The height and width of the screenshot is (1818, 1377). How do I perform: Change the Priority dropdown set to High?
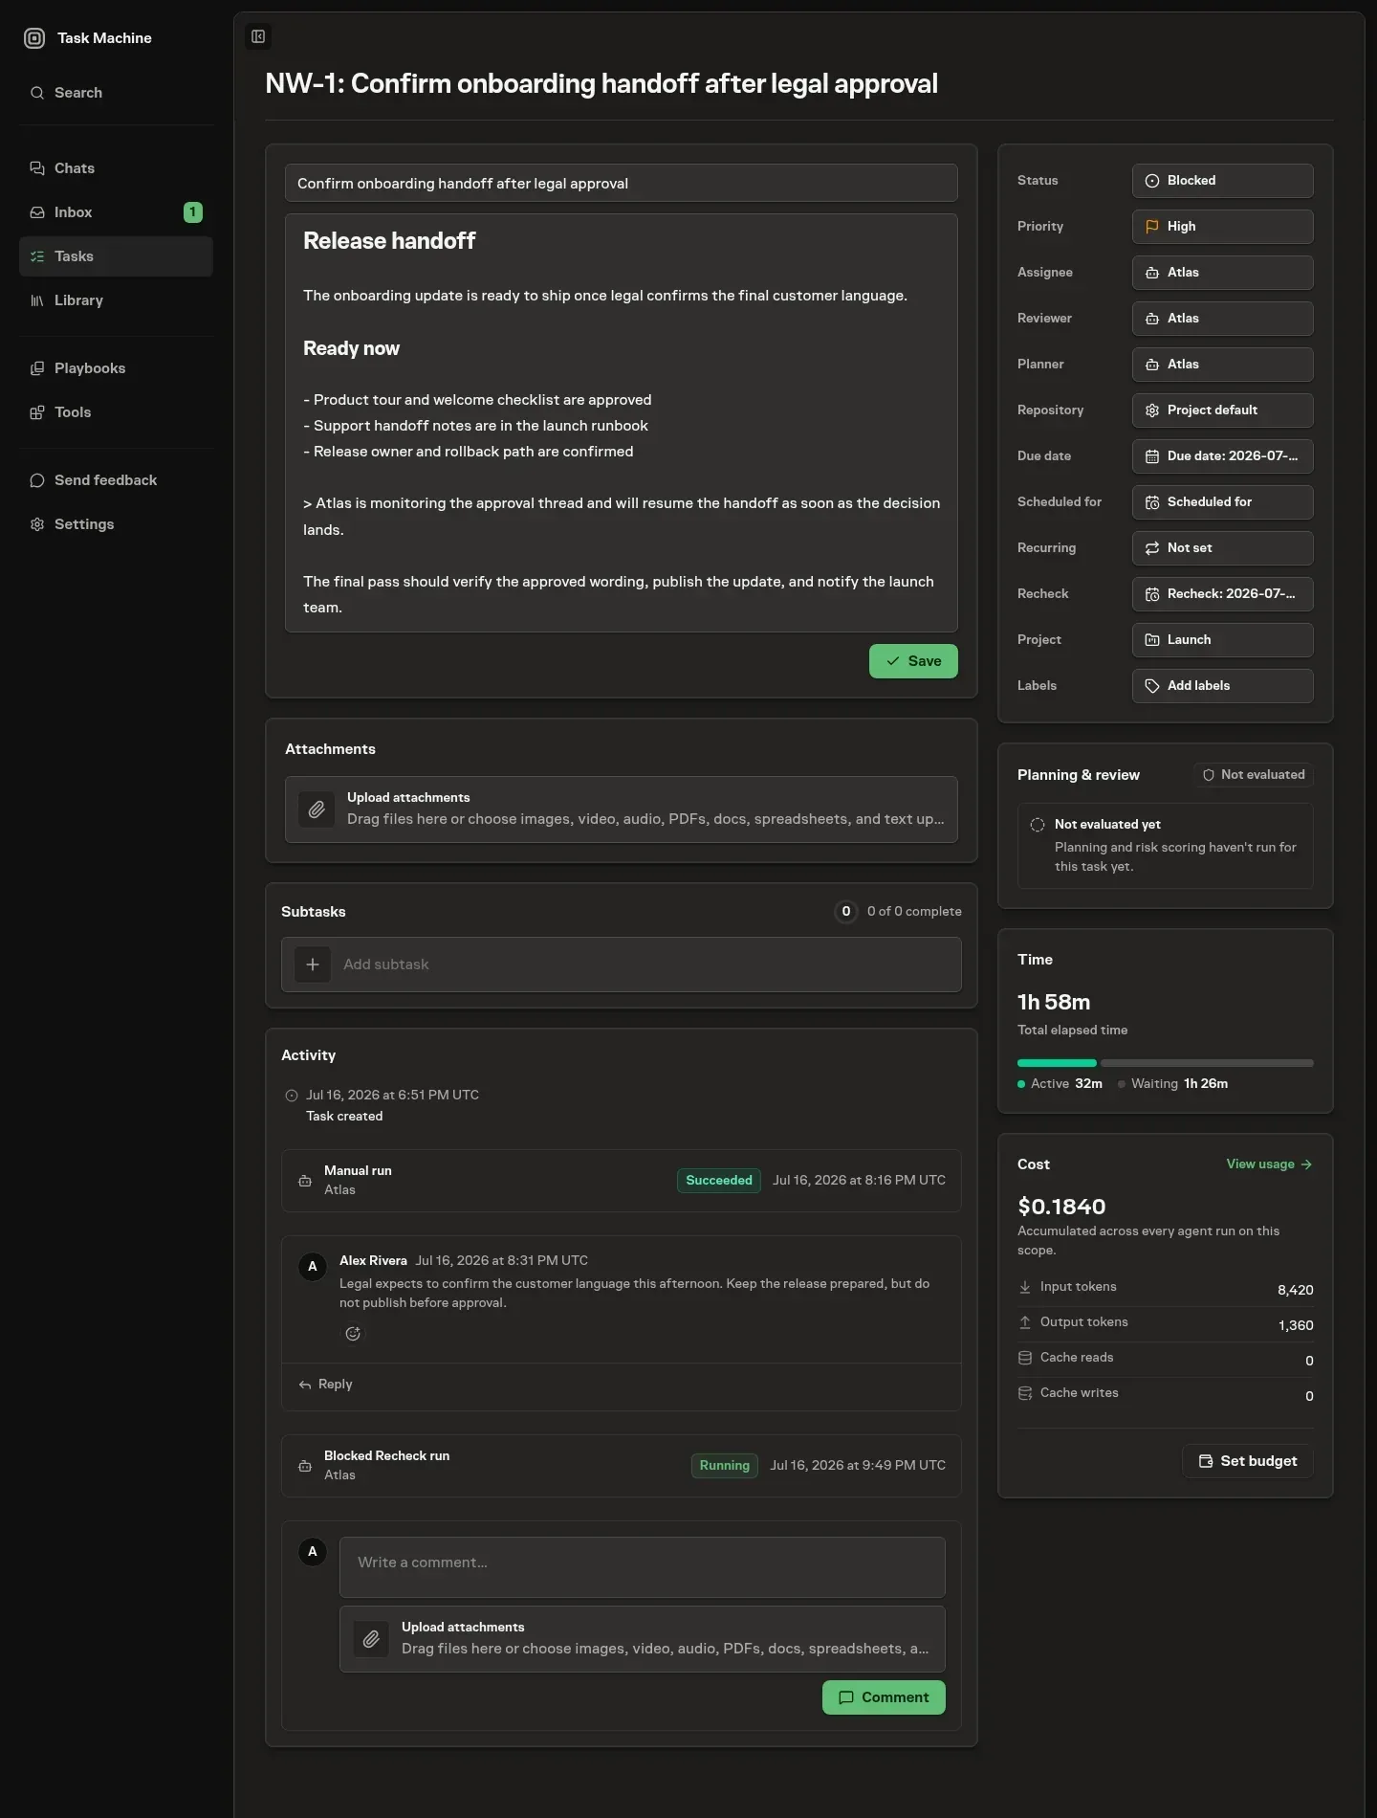click(x=1222, y=227)
